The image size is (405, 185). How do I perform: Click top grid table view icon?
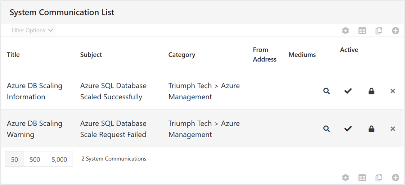(x=362, y=31)
